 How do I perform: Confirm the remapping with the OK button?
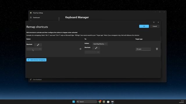point(144,26)
